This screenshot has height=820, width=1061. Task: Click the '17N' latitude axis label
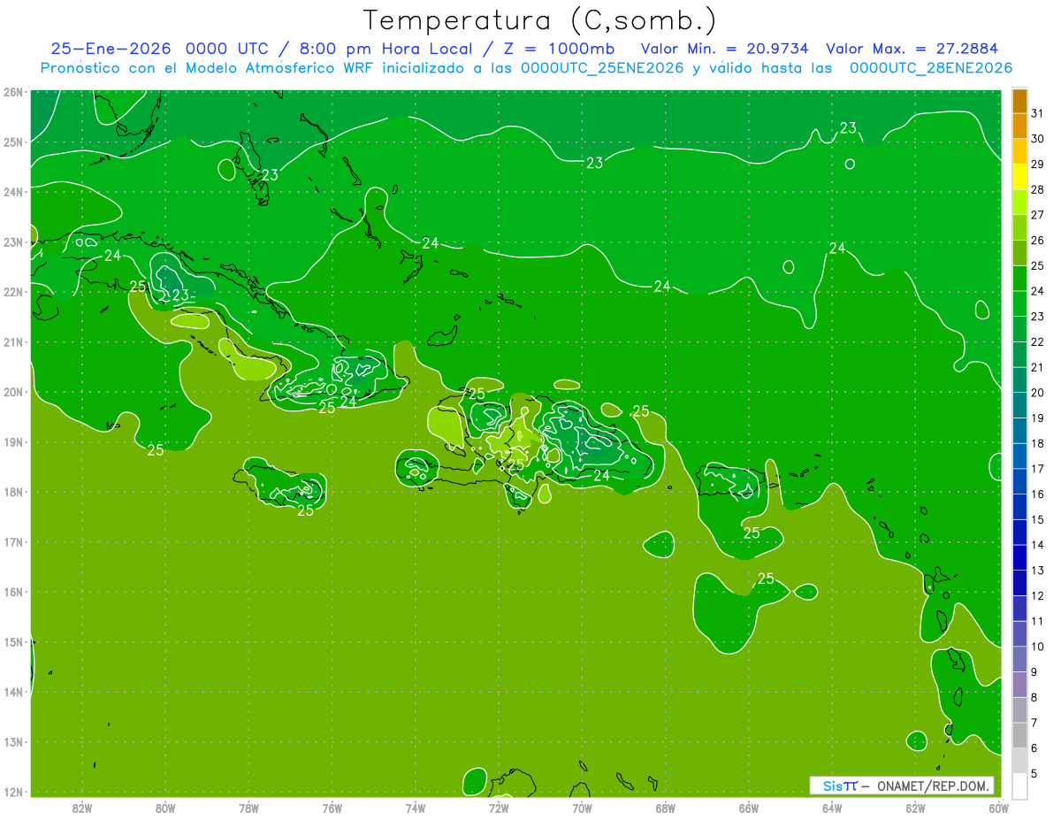coord(12,542)
